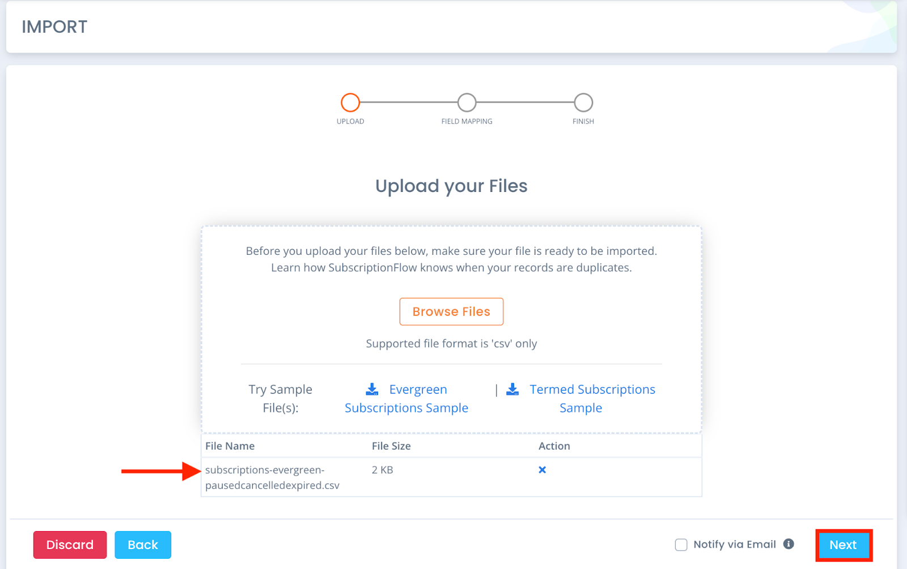This screenshot has height=569, width=907.
Task: Select the Finish step circle
Action: pyautogui.click(x=583, y=102)
